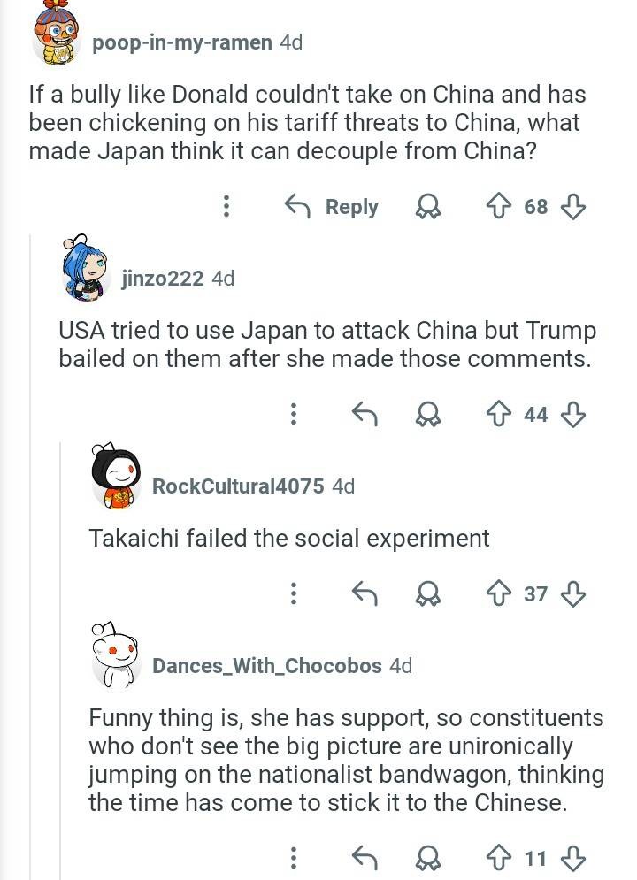Image resolution: width=637 pixels, height=880 pixels.
Task: Give award to poop-in-my-ramen's comment
Action: click(429, 207)
